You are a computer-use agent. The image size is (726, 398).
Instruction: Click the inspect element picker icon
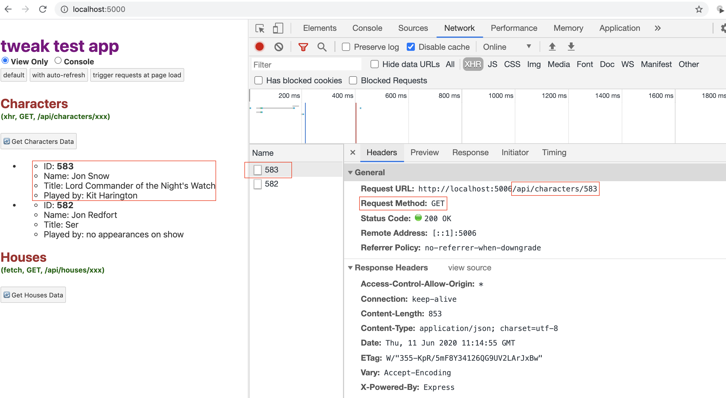[260, 28]
